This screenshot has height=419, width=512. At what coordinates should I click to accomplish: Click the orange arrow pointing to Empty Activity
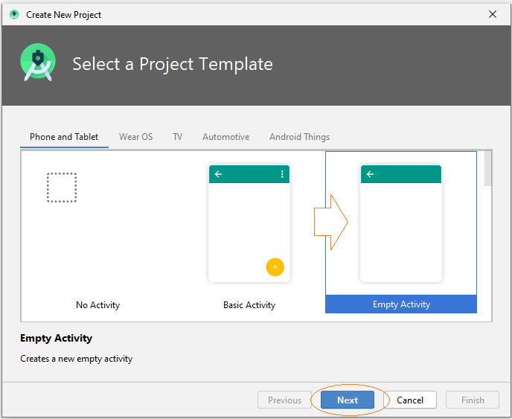coord(330,222)
